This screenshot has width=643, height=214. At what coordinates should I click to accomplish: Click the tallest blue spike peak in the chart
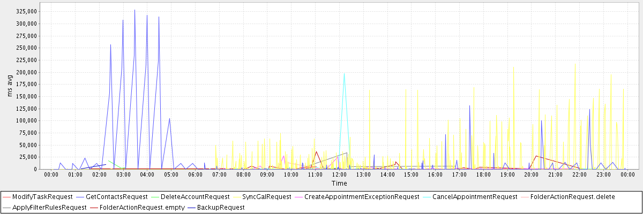[x=134, y=10]
